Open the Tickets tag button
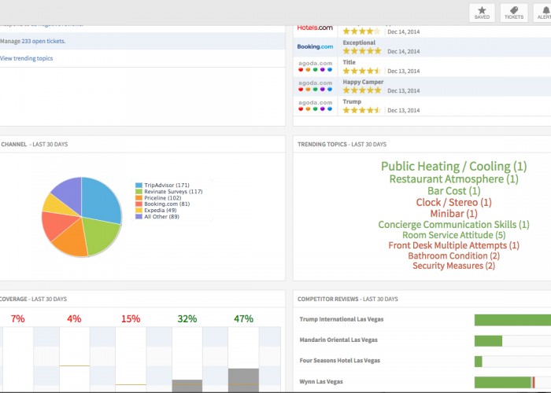 point(514,13)
